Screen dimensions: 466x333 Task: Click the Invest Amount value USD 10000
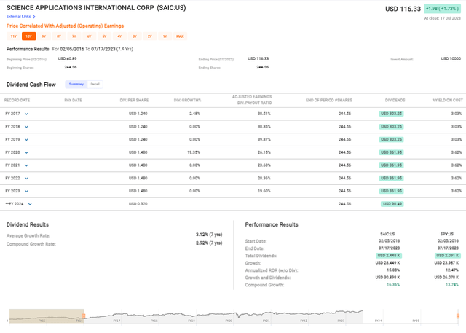pos(451,59)
